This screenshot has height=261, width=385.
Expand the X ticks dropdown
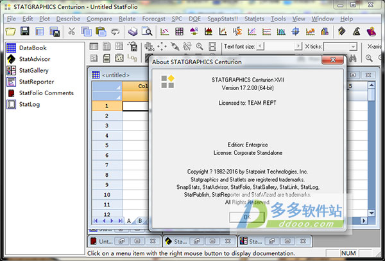353,46
